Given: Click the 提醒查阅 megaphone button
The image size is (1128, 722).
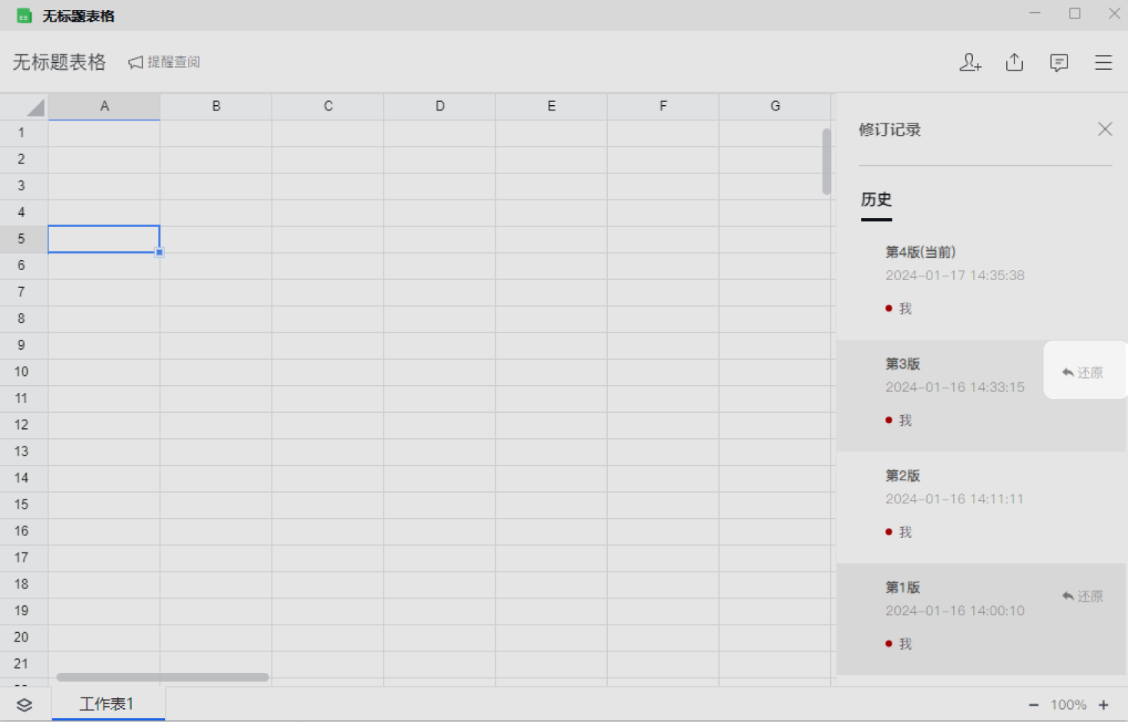Looking at the screenshot, I should point(164,62).
